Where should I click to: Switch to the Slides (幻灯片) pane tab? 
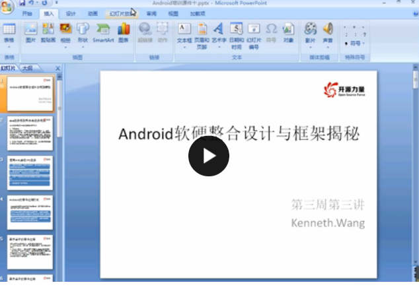(8, 69)
